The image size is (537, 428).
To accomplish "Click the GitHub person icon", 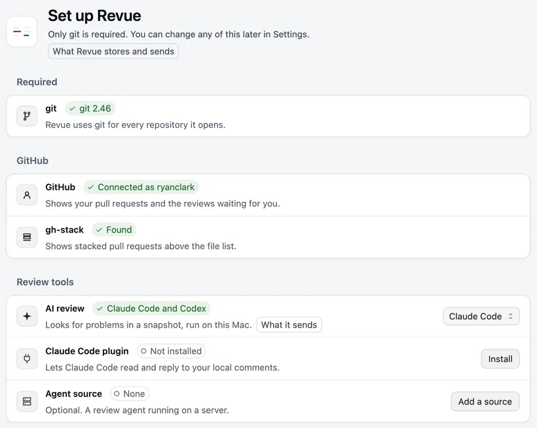I will [27, 195].
